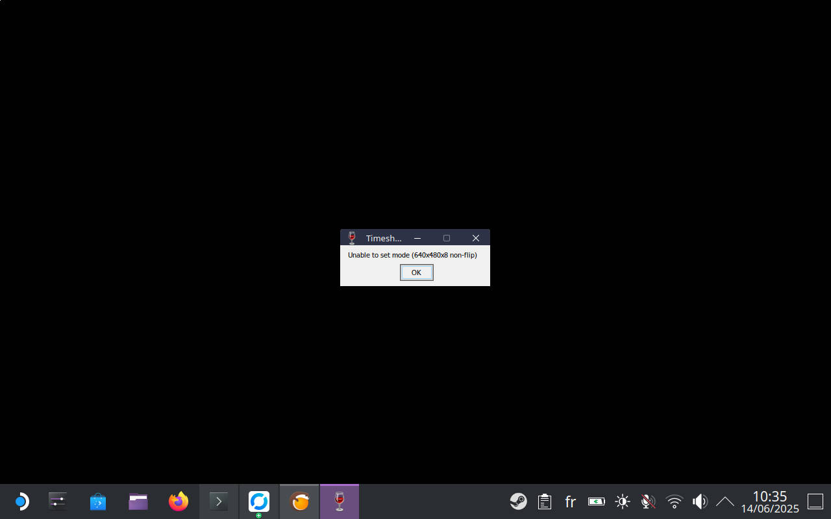Image resolution: width=831 pixels, height=519 pixels.
Task: Close the Timeshock error dialog
Action: click(x=476, y=238)
